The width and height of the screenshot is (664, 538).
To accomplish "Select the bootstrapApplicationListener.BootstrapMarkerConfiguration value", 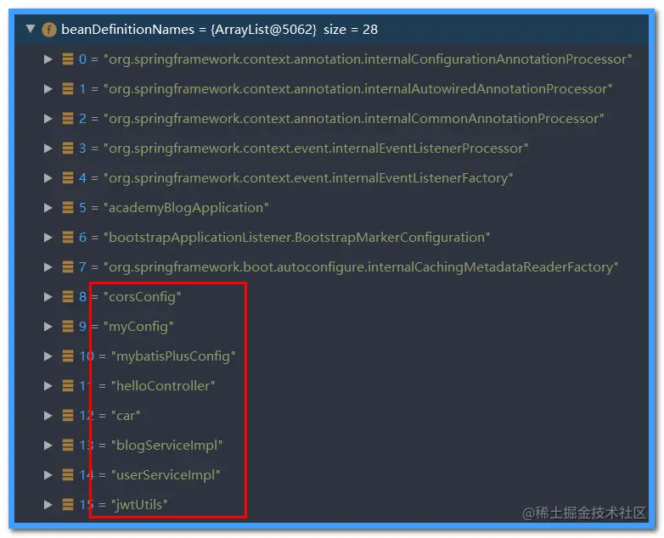I will (x=297, y=238).
